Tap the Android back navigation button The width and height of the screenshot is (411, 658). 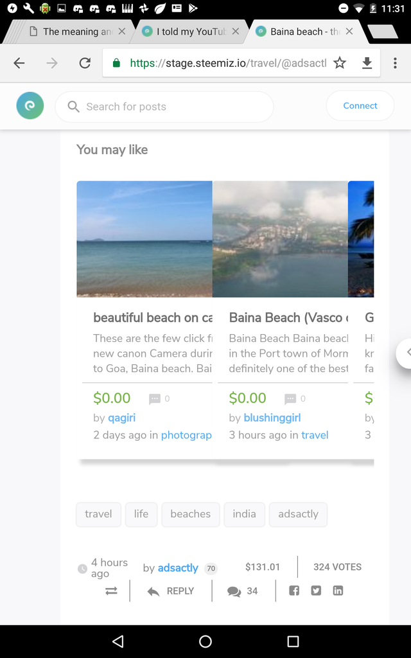[x=118, y=641]
